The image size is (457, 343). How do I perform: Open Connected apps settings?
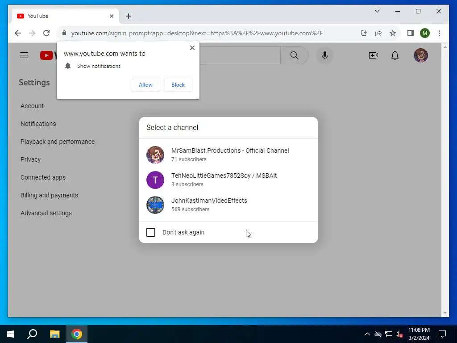point(43,177)
